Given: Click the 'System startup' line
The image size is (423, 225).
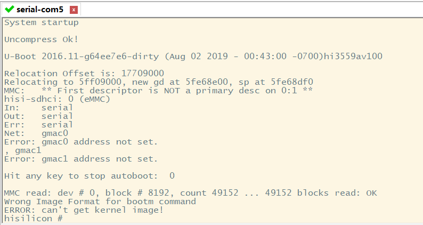Looking at the screenshot, I should pos(41,22).
